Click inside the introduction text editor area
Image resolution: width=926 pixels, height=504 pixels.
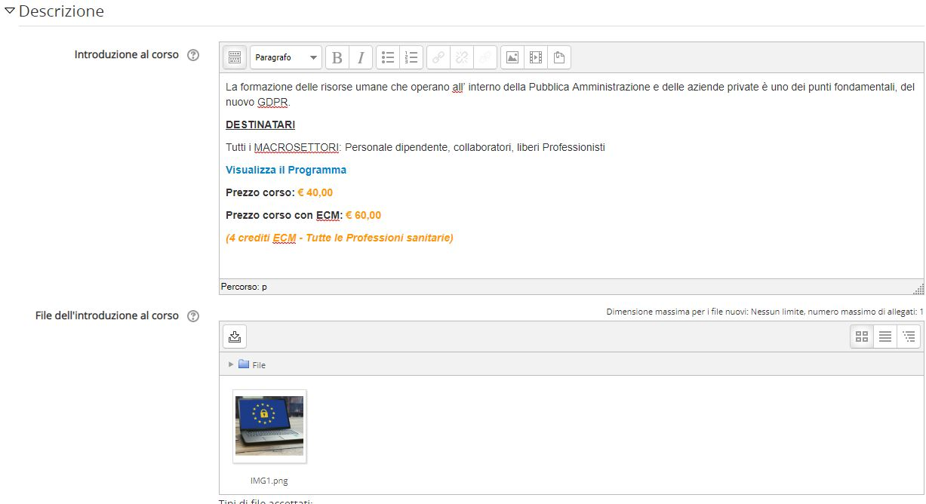pyautogui.click(x=571, y=175)
